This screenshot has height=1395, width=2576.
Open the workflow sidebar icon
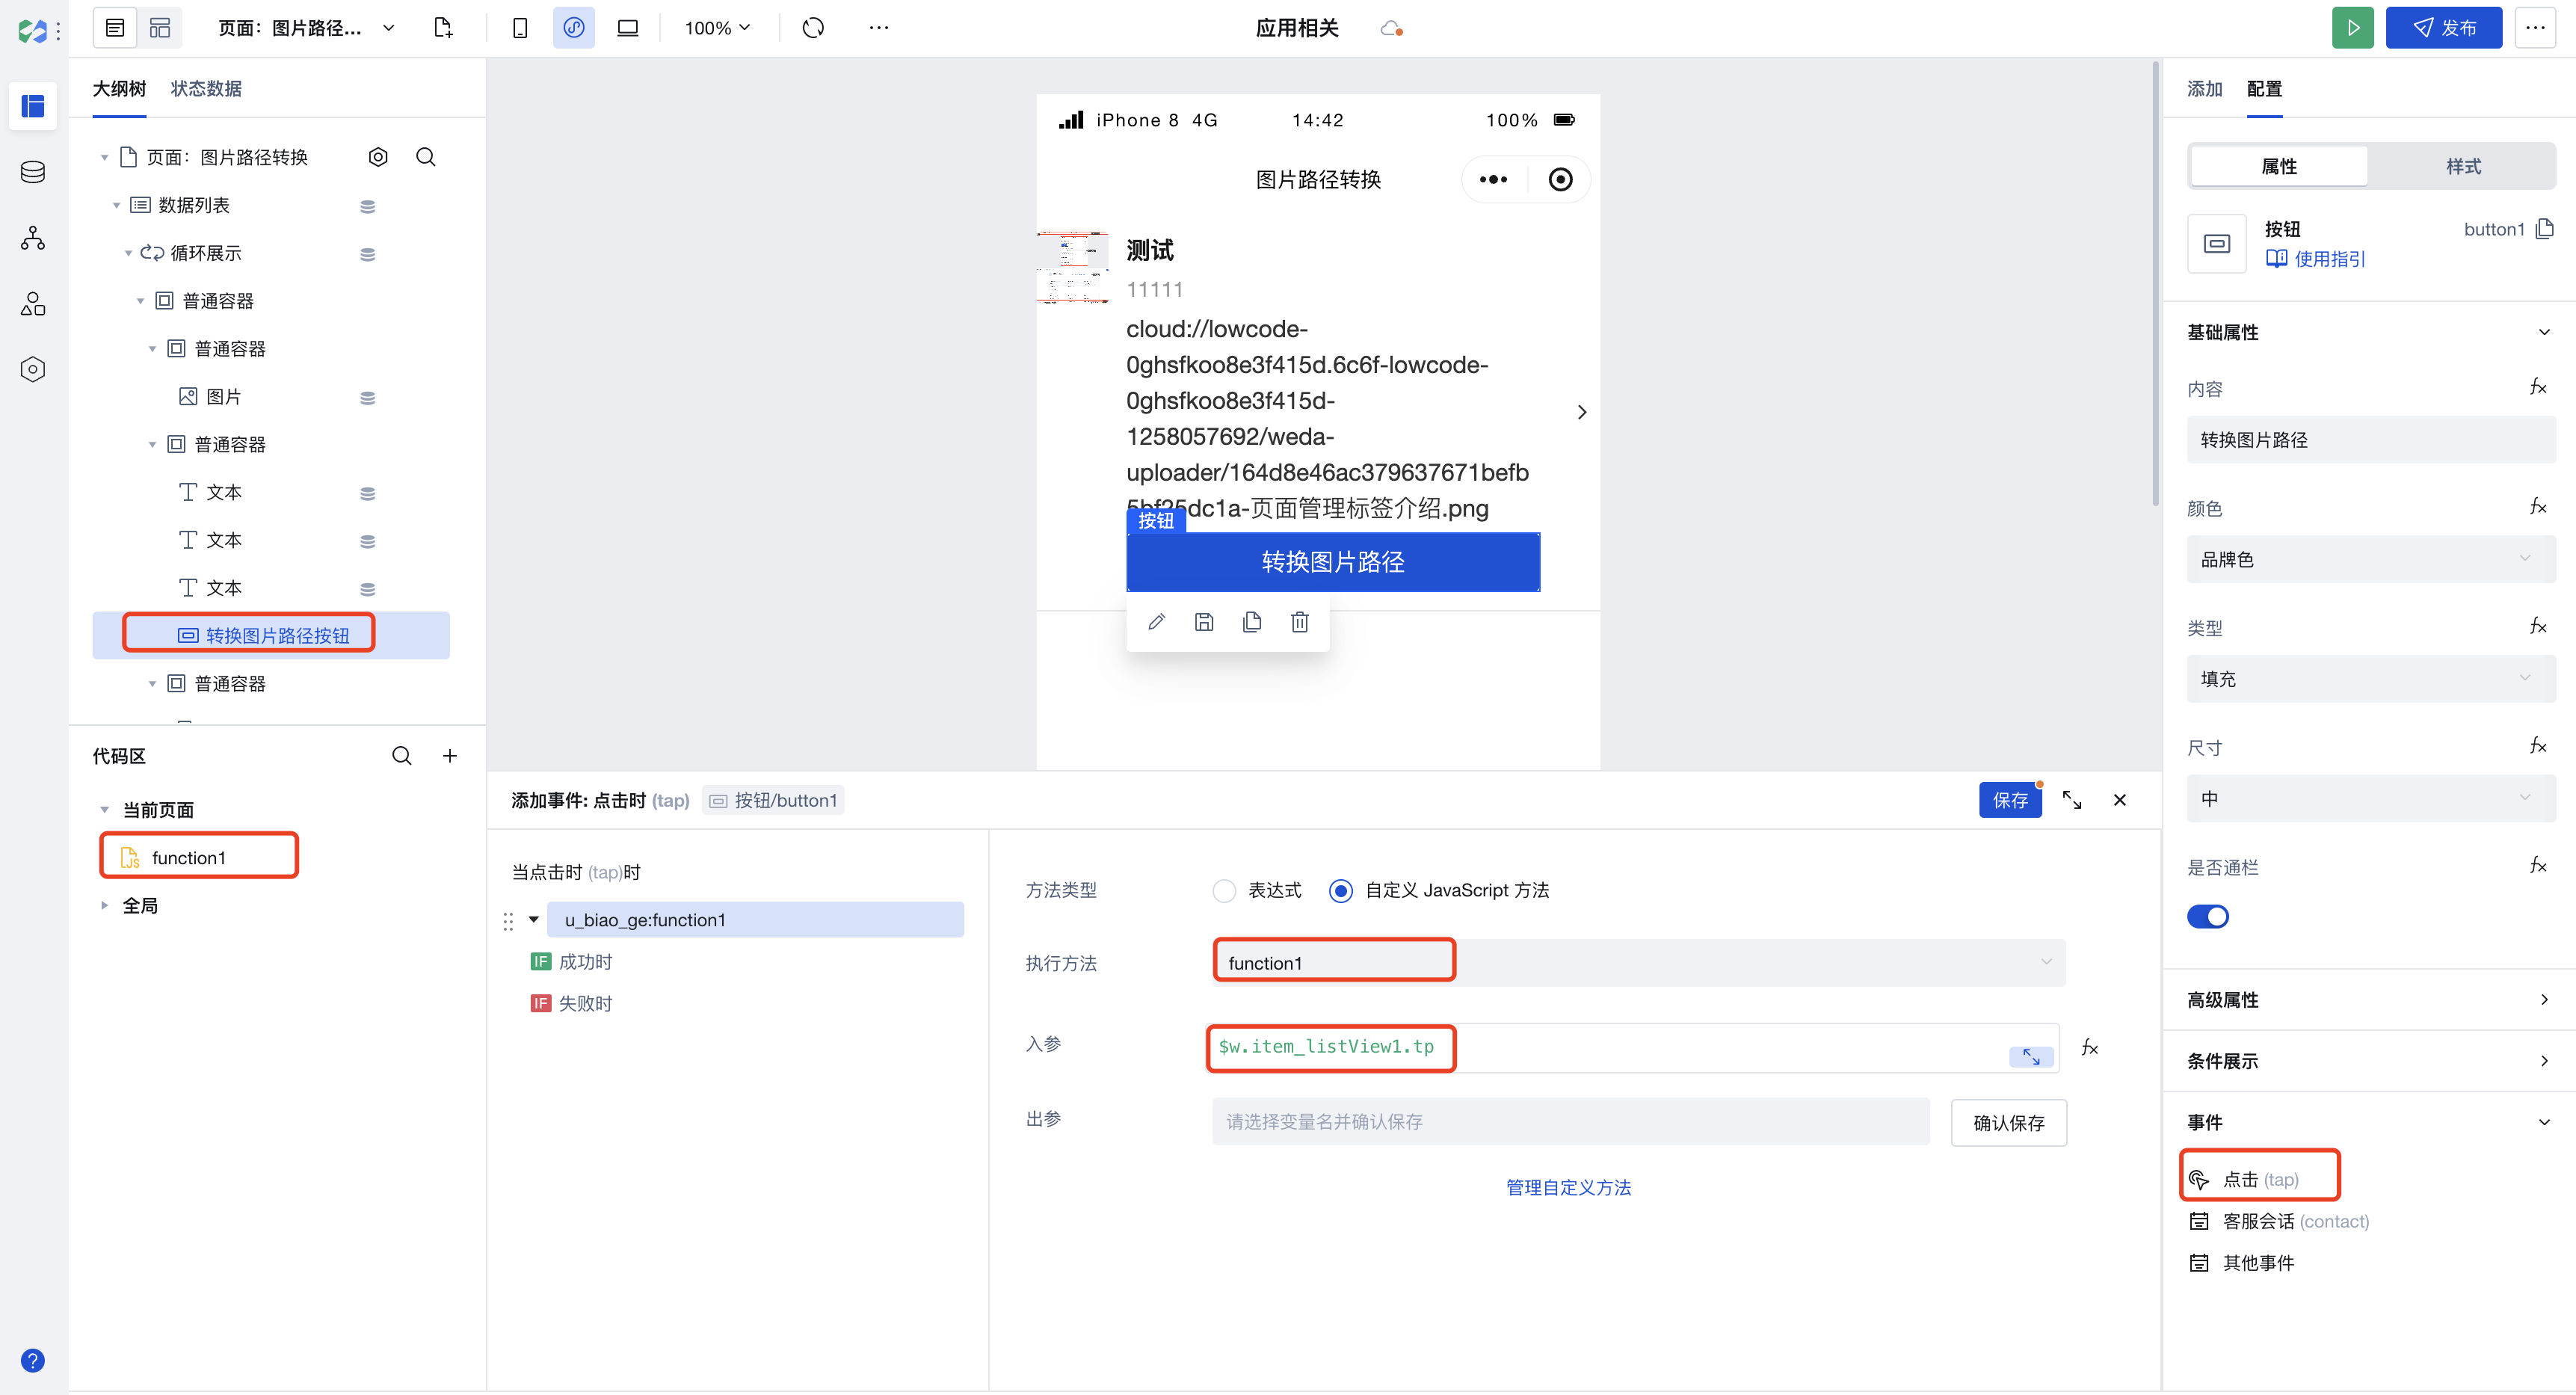33,238
